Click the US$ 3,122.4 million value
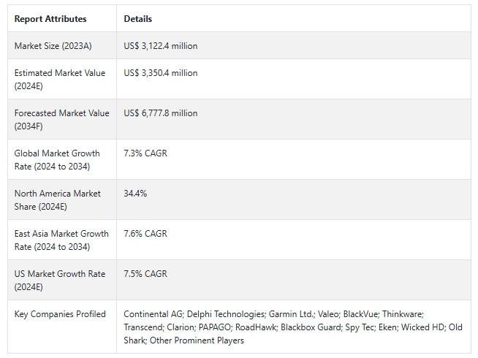This screenshot has width=478, height=358. click(x=161, y=46)
